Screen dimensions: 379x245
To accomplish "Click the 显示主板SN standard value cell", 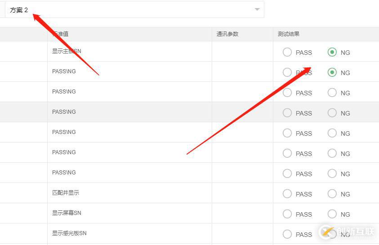I will click(x=67, y=51).
